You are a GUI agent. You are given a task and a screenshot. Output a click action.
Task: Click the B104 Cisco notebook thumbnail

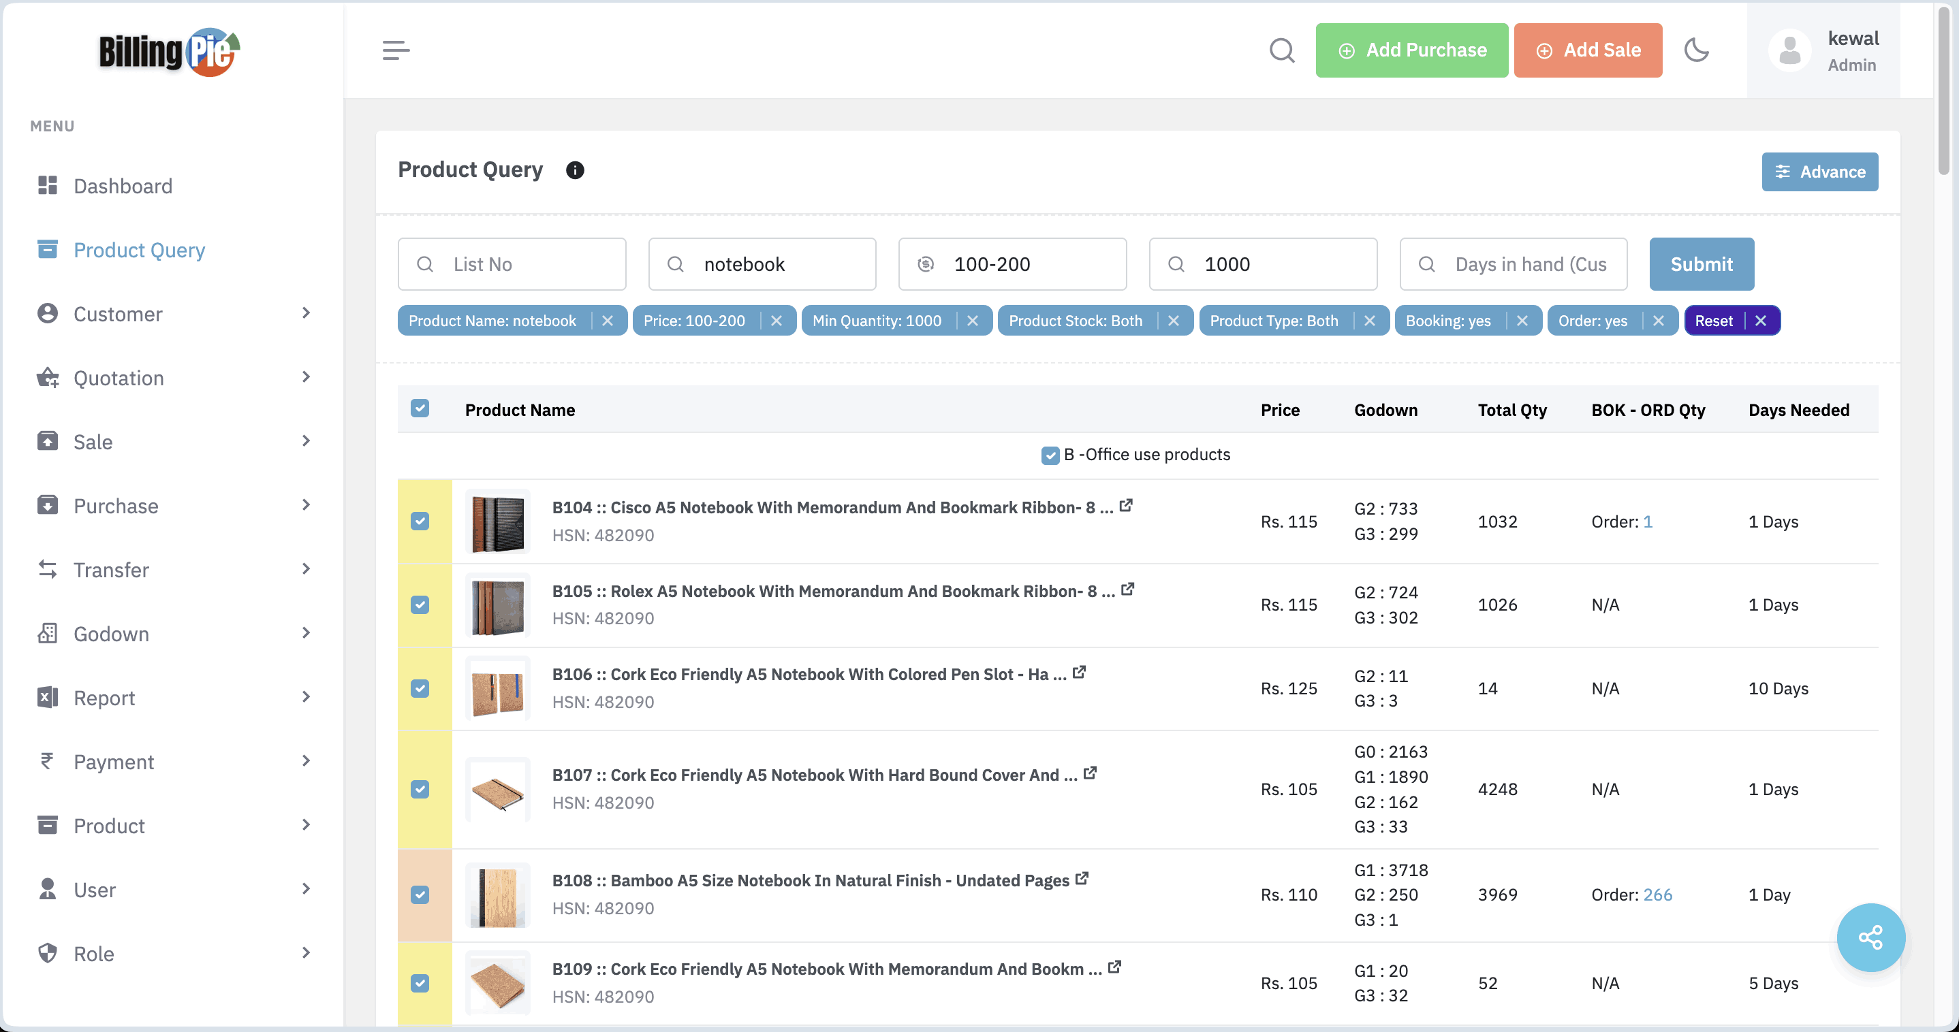coord(498,521)
